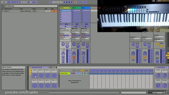
Task: Open the 1 Bar quantization dropdown
Action: click(x=35, y=2)
